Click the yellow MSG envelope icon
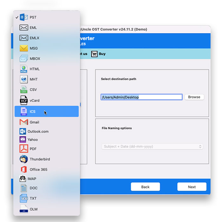222x222 pixels. click(24, 48)
